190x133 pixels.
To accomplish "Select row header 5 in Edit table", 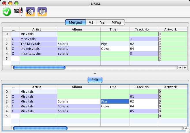I will pos(7,116).
